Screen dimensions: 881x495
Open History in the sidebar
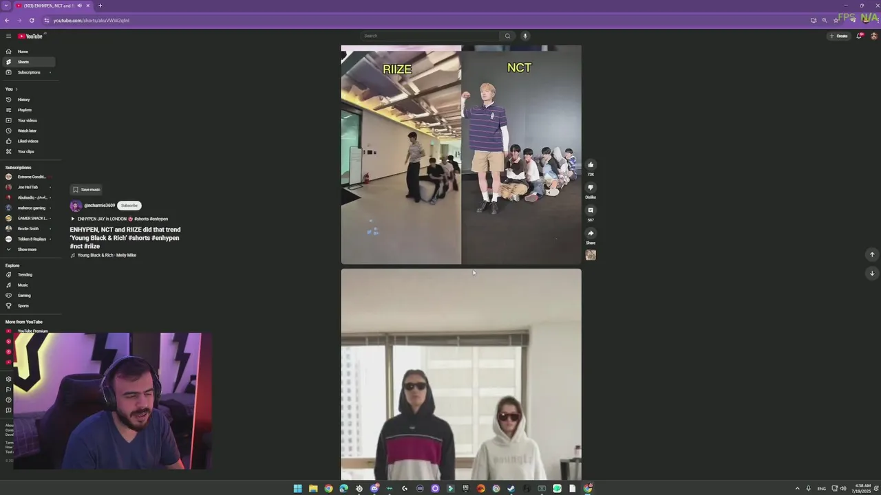click(x=28, y=100)
